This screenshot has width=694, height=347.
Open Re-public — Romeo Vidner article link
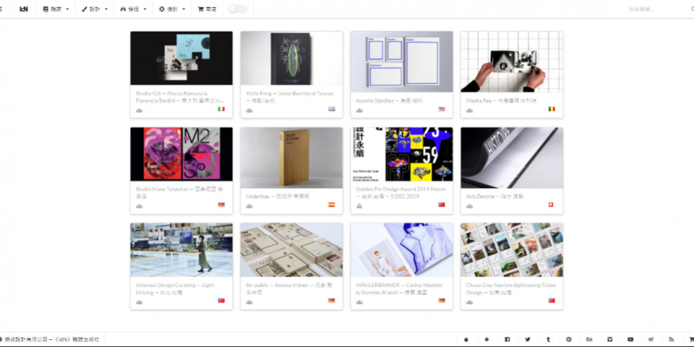point(288,288)
